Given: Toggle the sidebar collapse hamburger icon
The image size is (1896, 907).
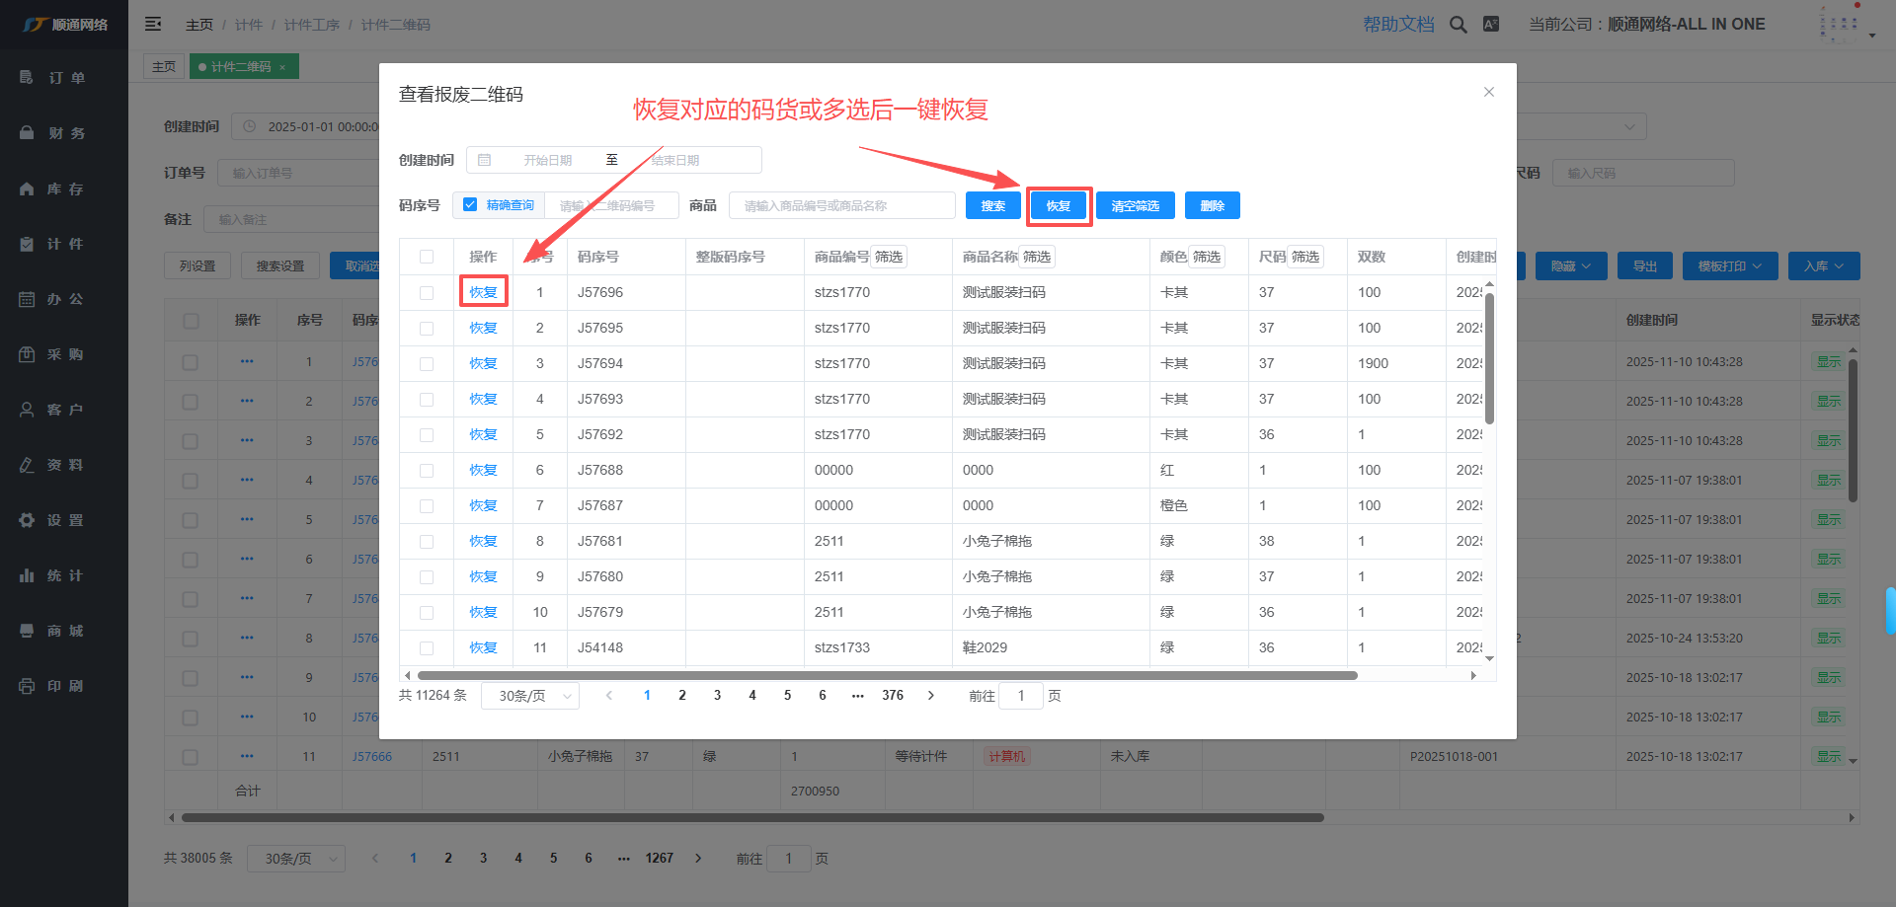Looking at the screenshot, I should (153, 24).
